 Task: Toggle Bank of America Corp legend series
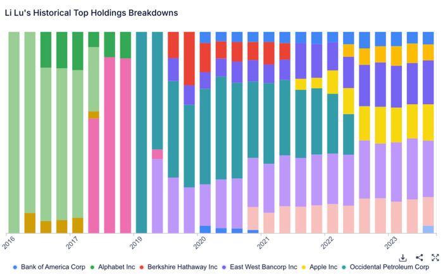(x=53, y=267)
